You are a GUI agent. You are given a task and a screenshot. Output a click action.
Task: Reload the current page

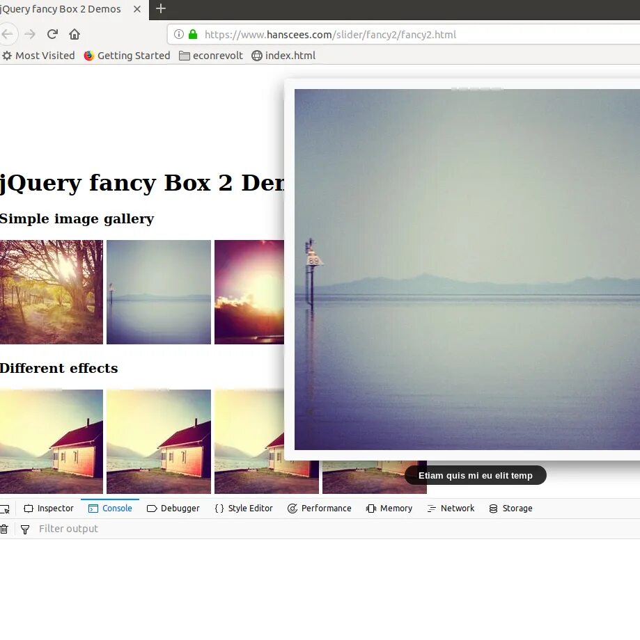(52, 33)
